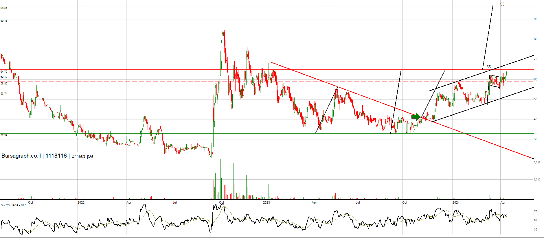Click the Sm.RSI 14/14 = 61.5 indicator label

click(x=14, y=205)
